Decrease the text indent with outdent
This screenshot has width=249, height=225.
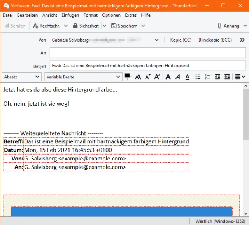217,77
